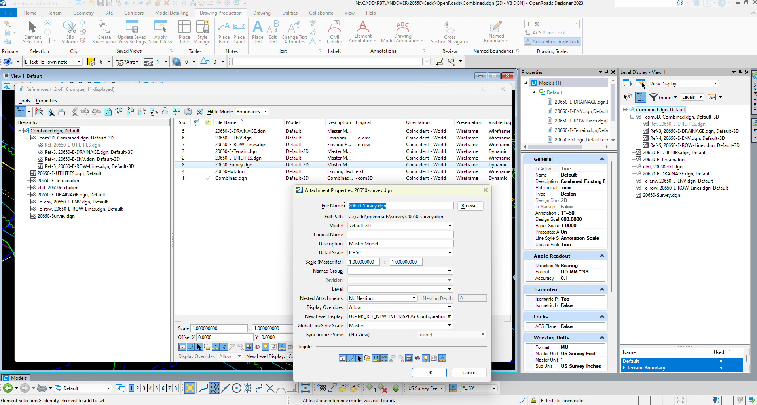Switch to the Drawing Production ribbon tab
757x405 pixels.
point(220,13)
